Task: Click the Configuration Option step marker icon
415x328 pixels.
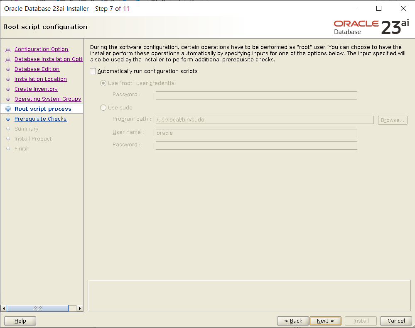Action: click(8, 49)
